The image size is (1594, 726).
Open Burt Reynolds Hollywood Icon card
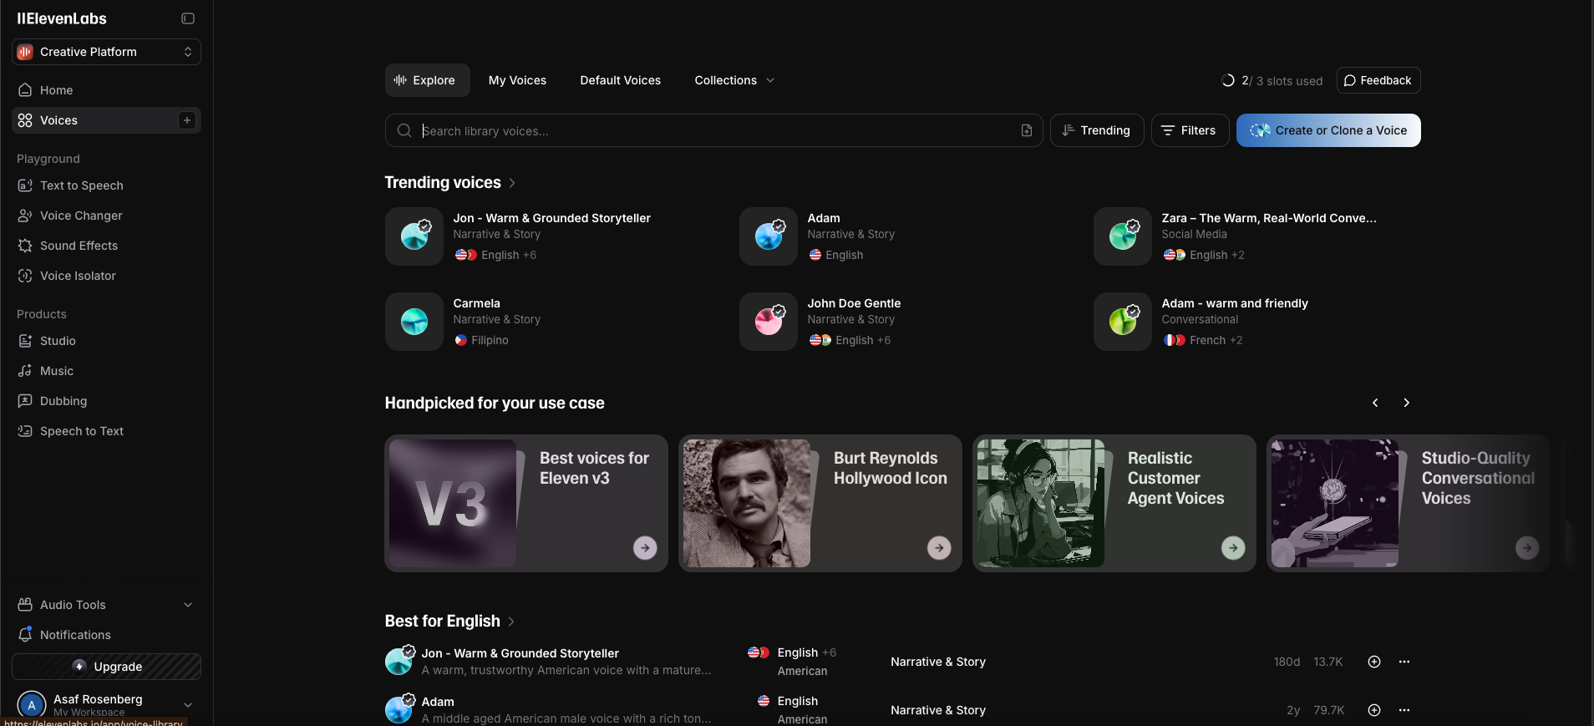[x=820, y=503]
